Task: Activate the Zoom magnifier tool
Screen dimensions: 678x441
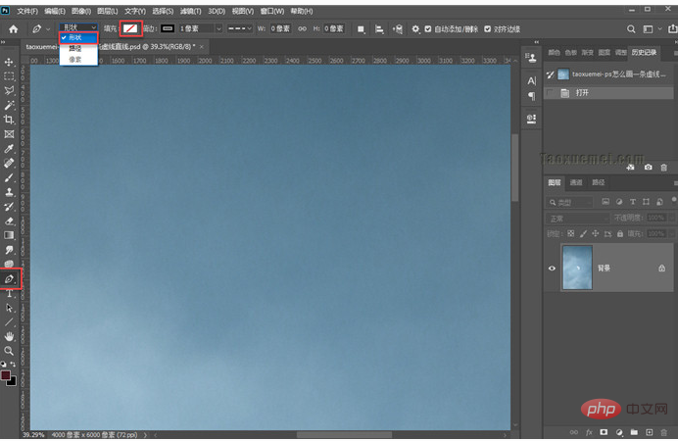Action: 10,350
